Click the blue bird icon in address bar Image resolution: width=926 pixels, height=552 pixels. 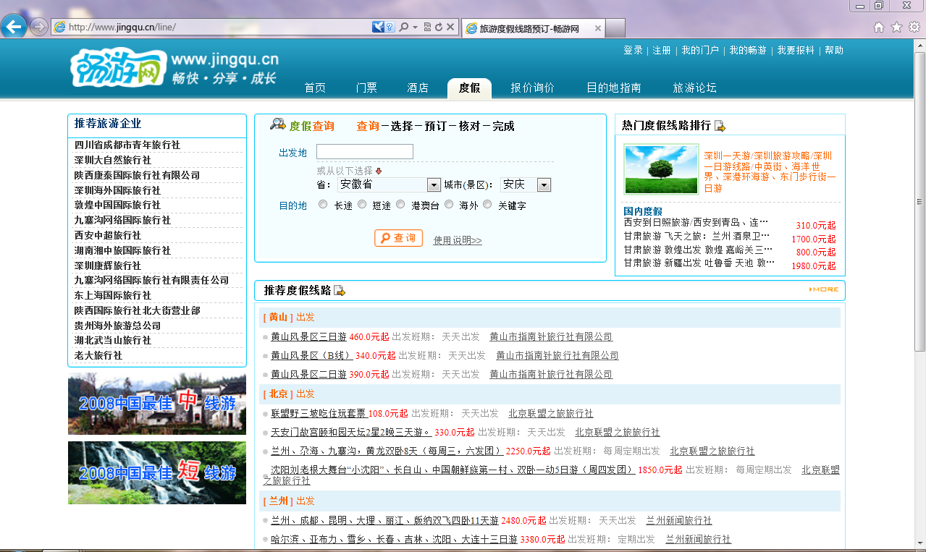pos(378,27)
